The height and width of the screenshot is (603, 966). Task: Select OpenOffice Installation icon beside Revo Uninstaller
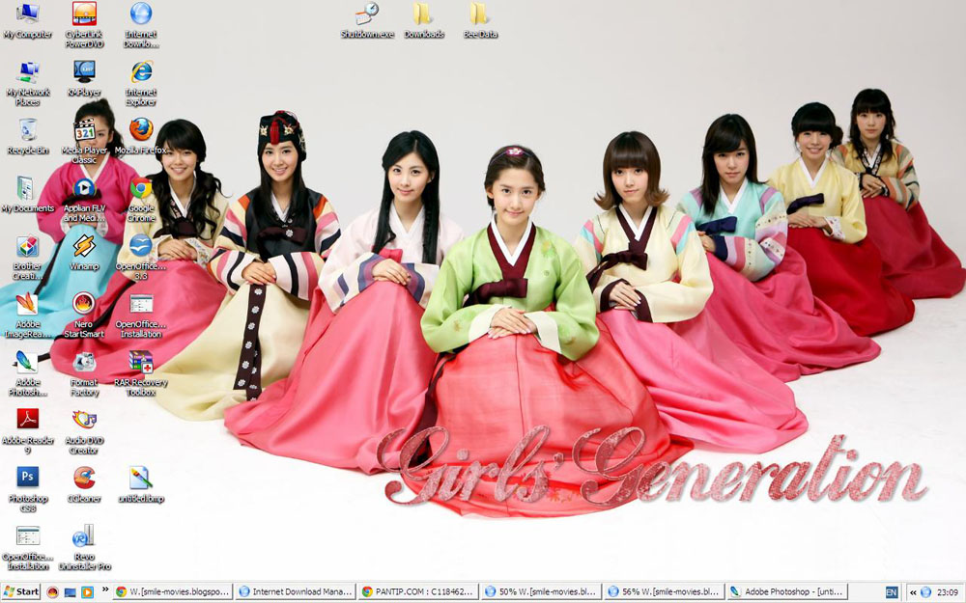pos(28,548)
